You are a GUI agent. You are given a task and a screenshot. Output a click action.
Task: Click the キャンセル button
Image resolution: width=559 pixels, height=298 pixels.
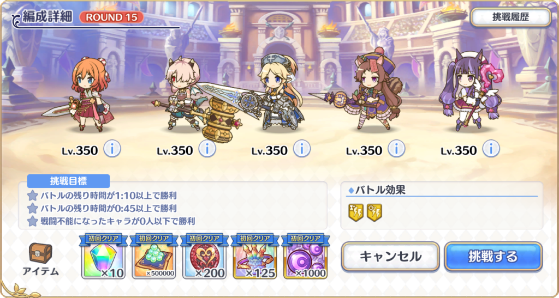pyautogui.click(x=390, y=257)
